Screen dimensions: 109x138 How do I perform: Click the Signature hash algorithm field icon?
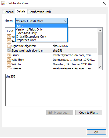tap(9, 51)
